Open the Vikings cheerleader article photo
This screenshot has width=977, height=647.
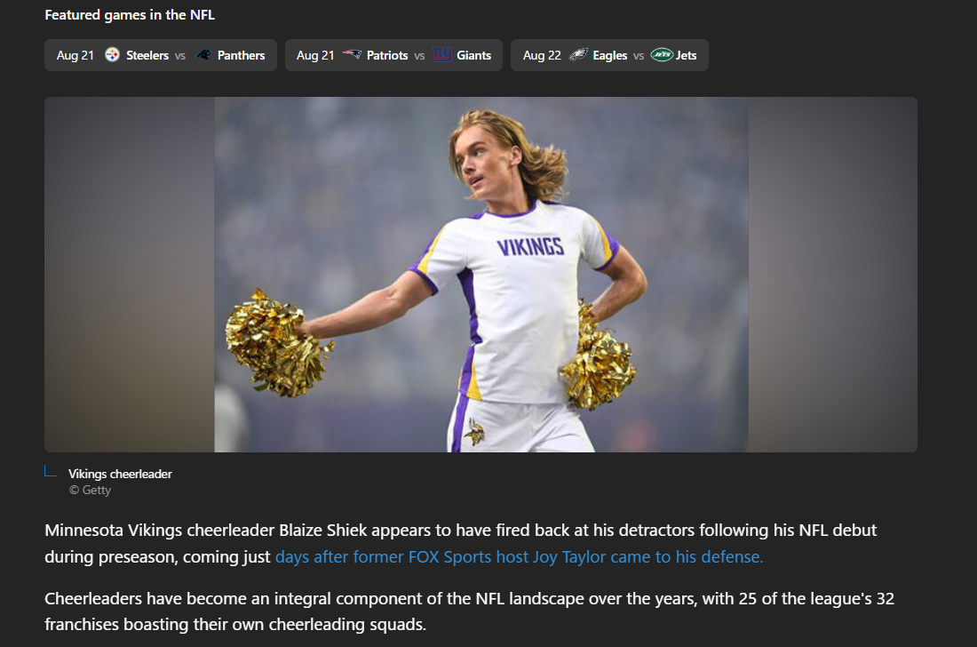(481, 275)
